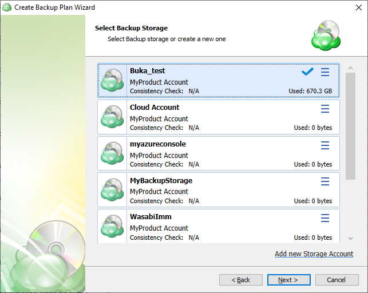
Task: Select the Cloud Account storage entry
Action: click(x=229, y=118)
